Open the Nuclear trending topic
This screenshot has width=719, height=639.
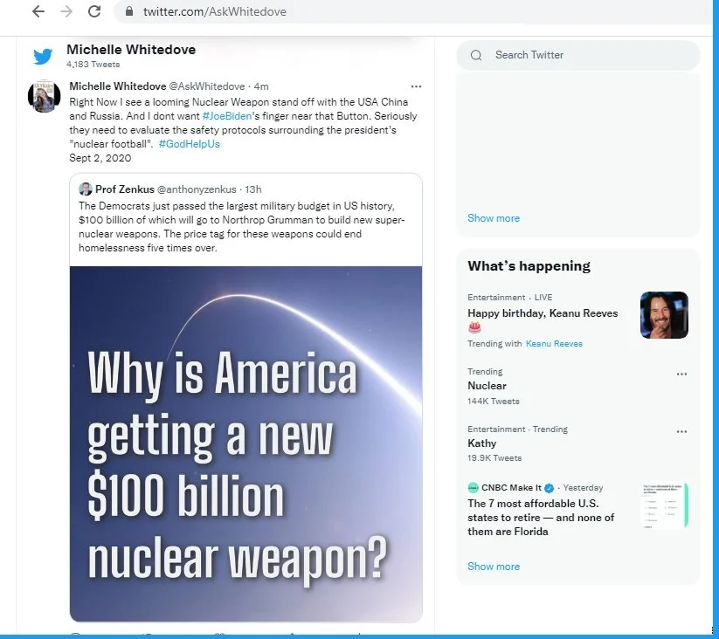487,386
